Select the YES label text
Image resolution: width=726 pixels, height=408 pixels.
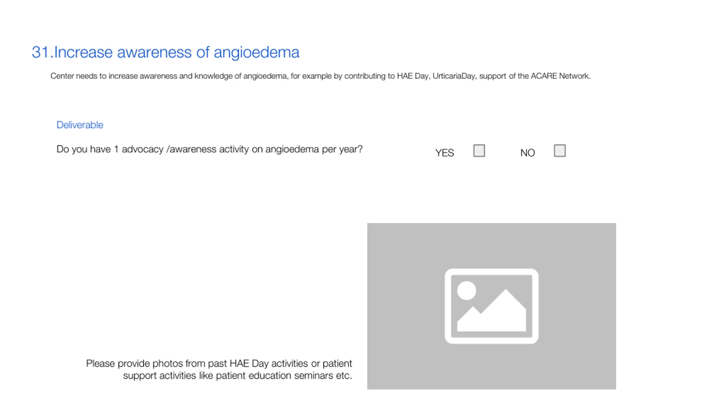(x=444, y=153)
